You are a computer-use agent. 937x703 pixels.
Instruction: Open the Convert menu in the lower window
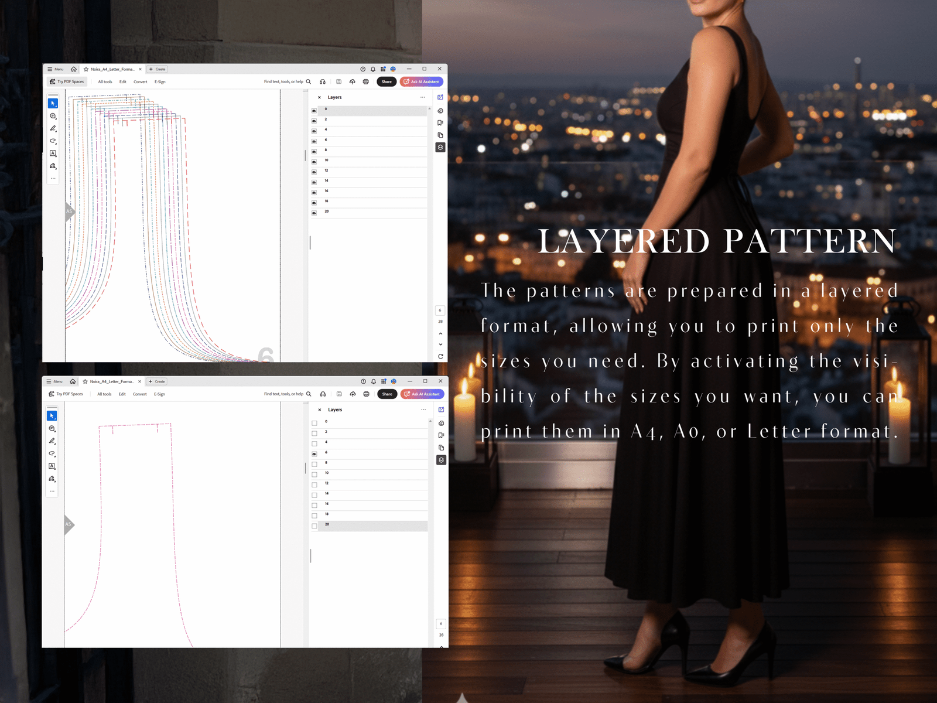[139, 394]
